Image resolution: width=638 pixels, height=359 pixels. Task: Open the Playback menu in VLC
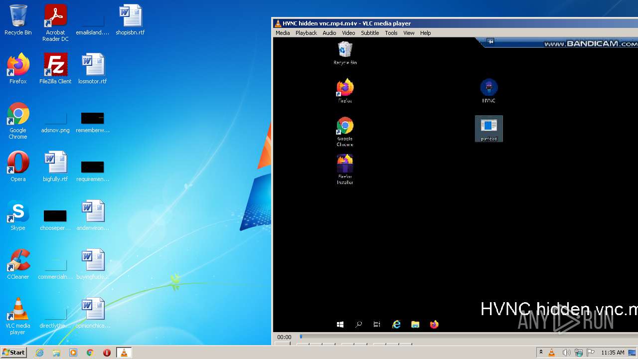click(306, 33)
